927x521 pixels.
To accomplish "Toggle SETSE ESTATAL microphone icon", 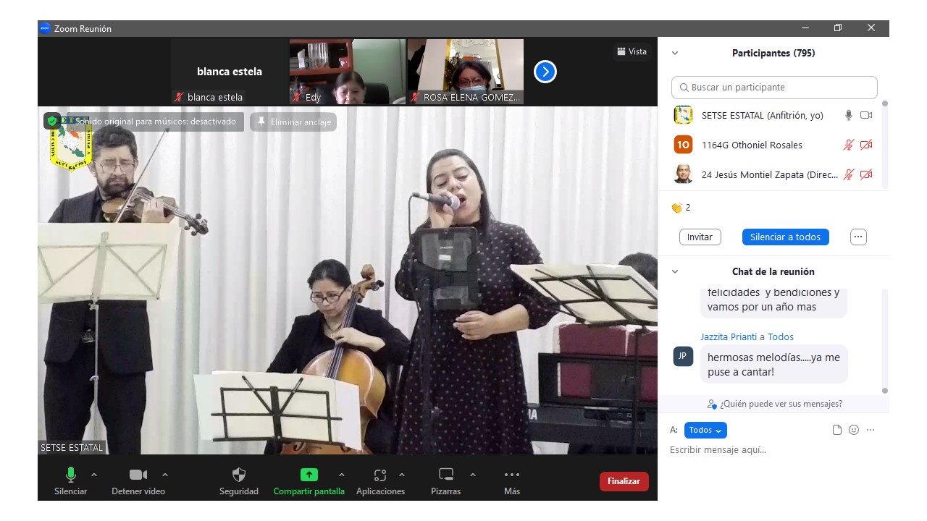I will pos(849,115).
